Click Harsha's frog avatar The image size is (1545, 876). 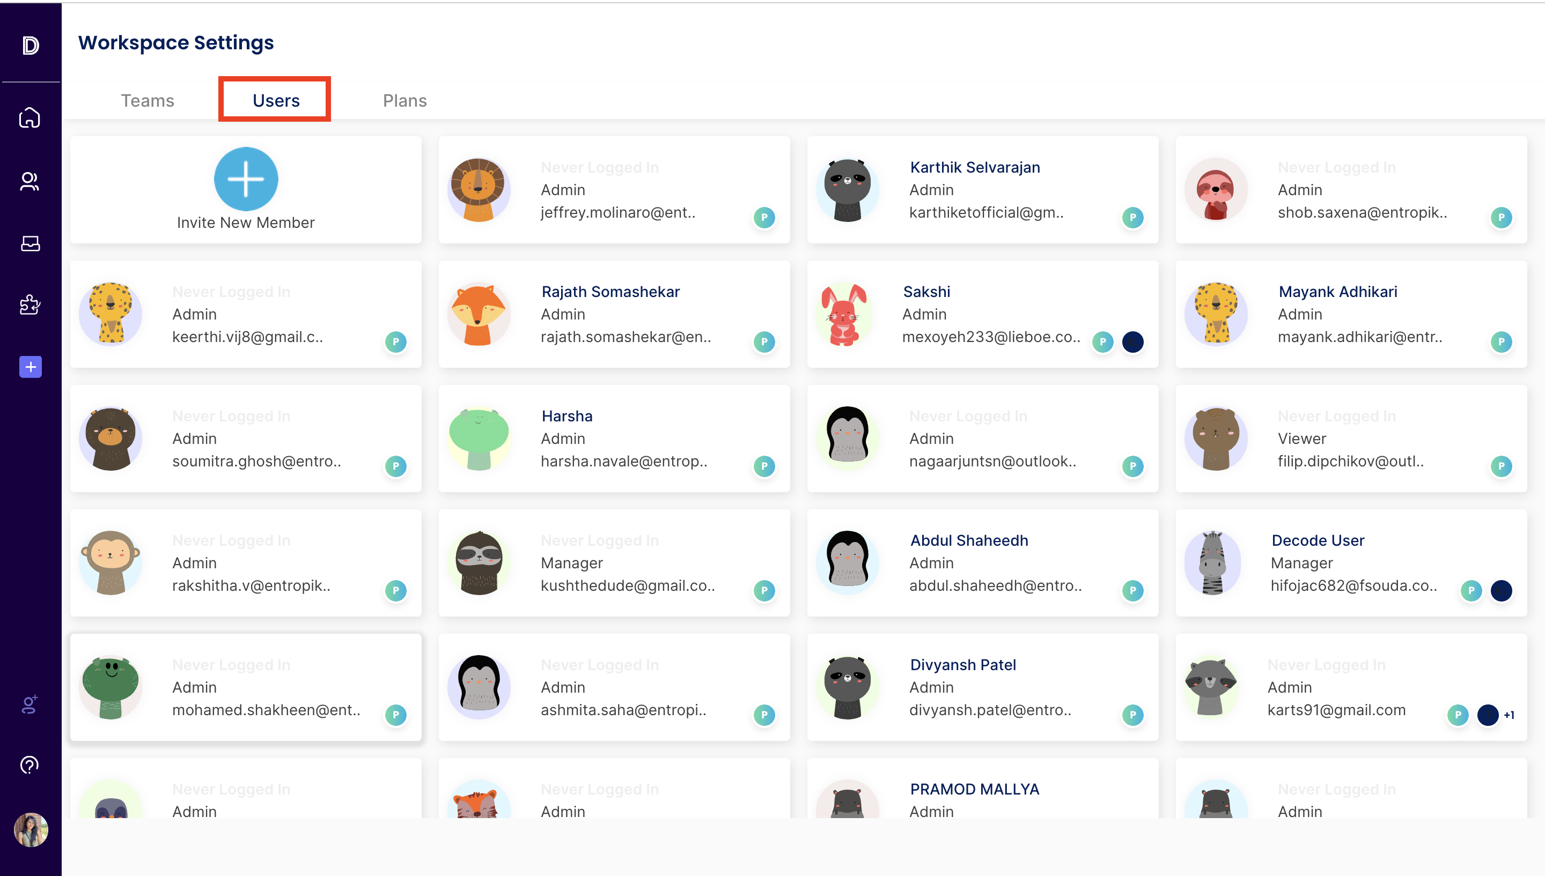[479, 438]
